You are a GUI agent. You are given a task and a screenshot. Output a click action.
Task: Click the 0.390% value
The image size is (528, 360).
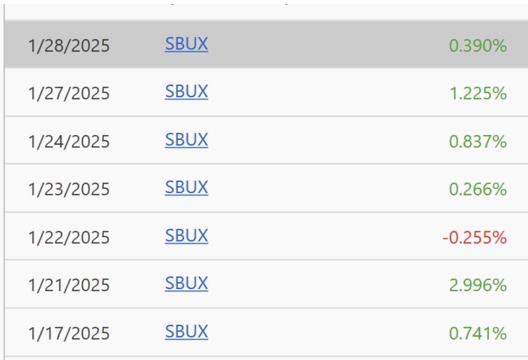(x=477, y=46)
